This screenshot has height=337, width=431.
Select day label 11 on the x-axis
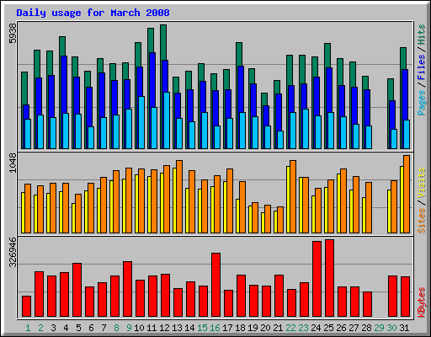(152, 328)
